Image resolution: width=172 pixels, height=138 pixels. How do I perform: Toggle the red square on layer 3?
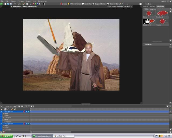tap(24, 112)
